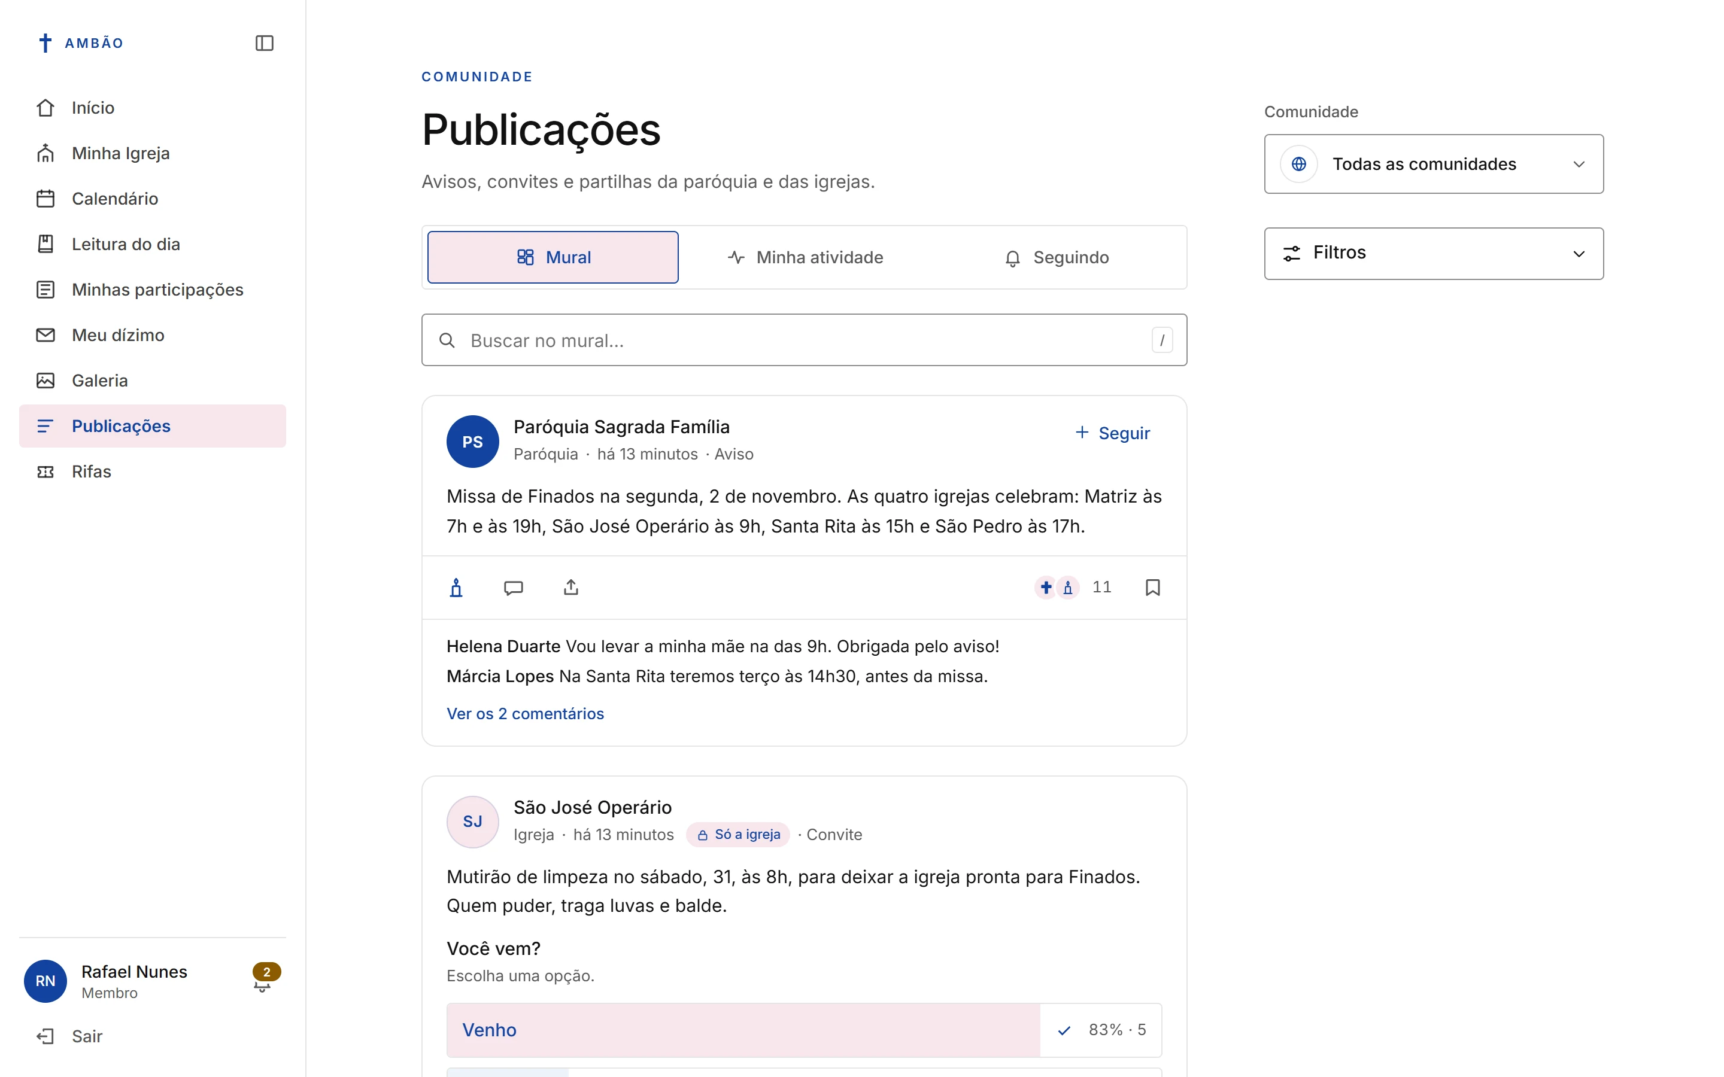Open the Rifas page

[153, 471]
